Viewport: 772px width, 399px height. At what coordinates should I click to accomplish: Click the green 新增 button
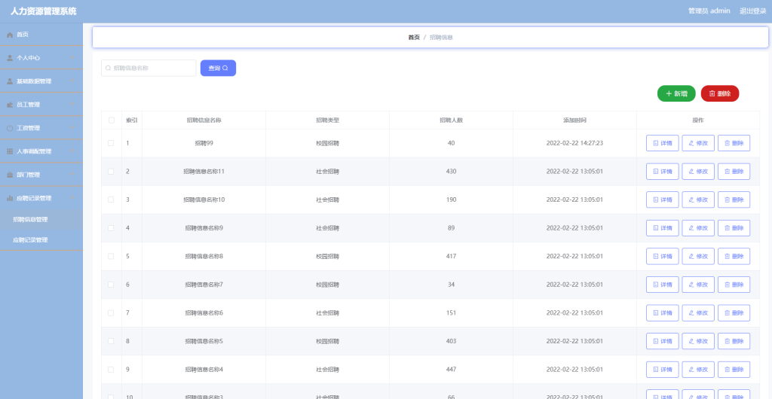676,93
